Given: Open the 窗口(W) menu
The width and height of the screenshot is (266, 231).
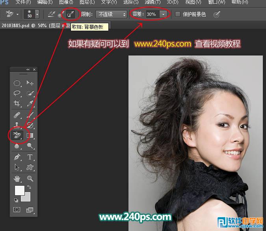Looking at the screenshot, I should (x=217, y=2).
